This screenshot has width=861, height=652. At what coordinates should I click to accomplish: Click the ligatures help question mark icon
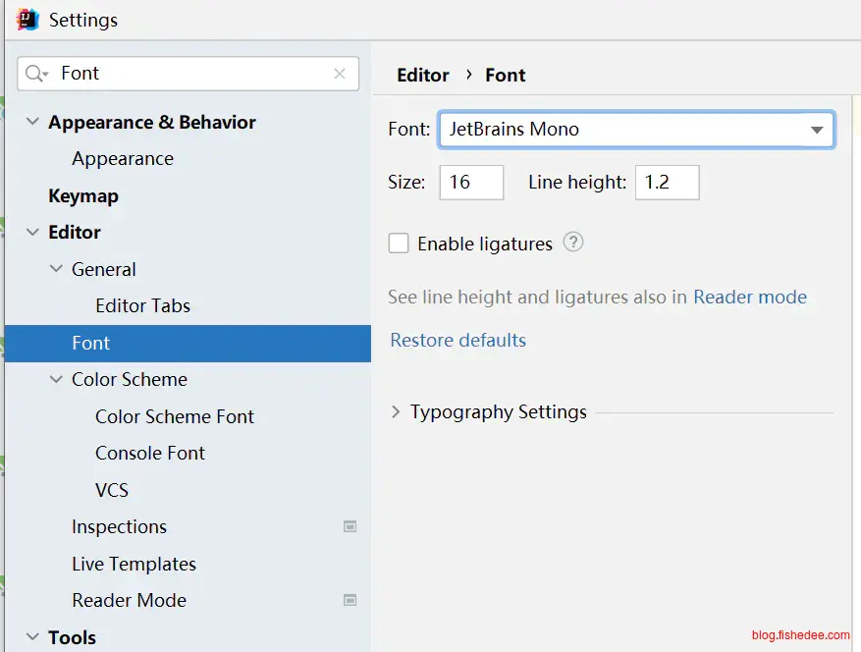point(573,243)
